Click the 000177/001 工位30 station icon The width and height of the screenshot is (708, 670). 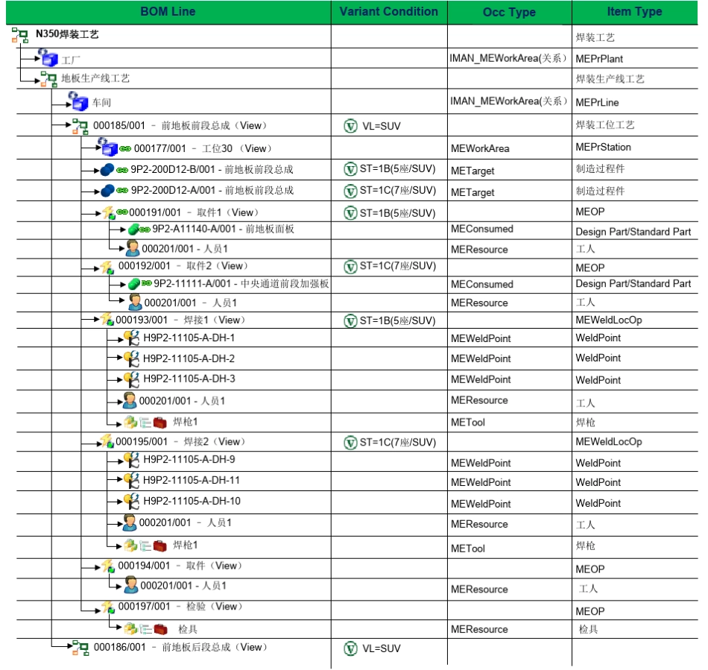click(x=107, y=147)
